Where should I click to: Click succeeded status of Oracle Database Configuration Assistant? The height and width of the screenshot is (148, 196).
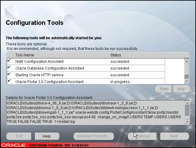click(x=120, y=68)
